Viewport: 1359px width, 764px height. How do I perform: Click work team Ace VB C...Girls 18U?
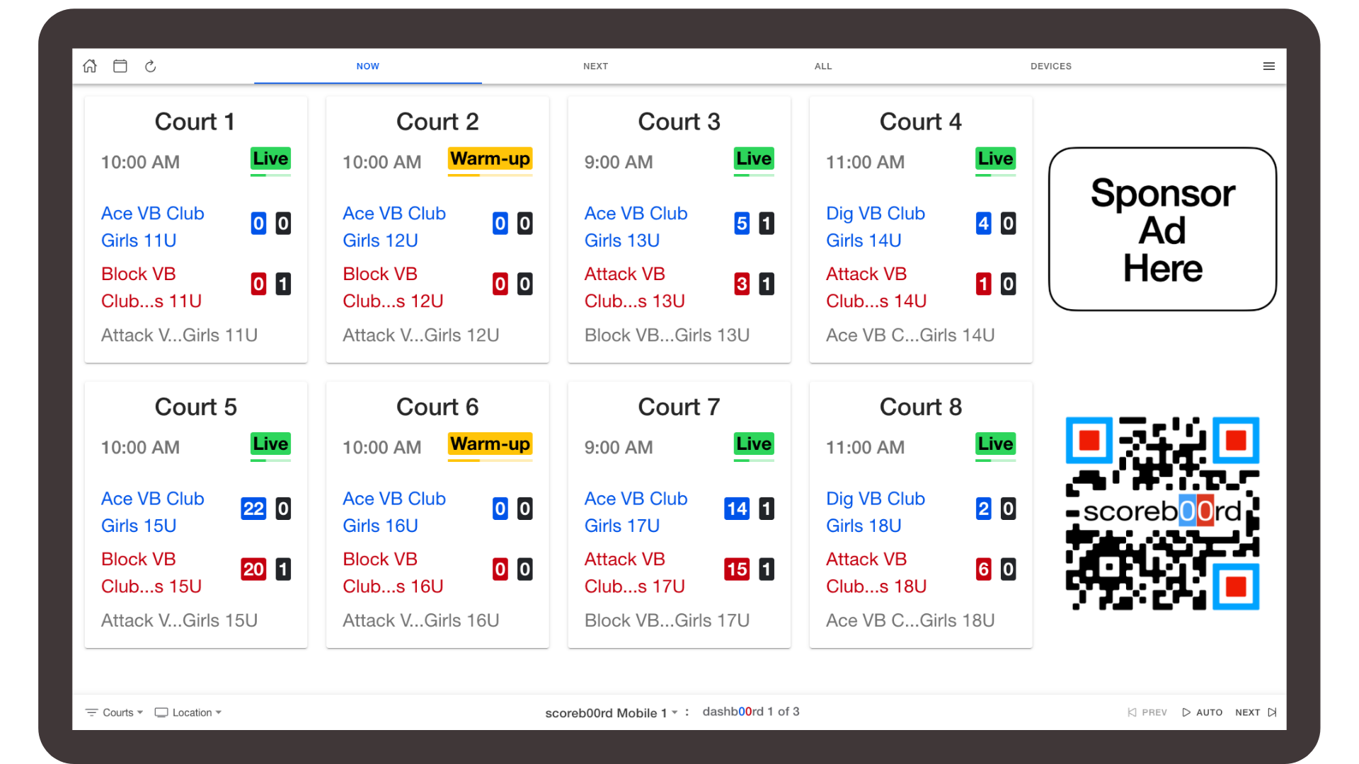coord(910,620)
